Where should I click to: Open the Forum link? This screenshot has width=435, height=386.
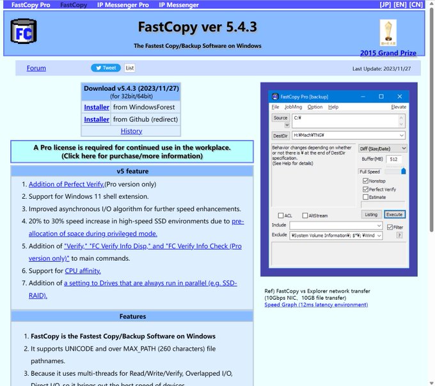[36, 68]
